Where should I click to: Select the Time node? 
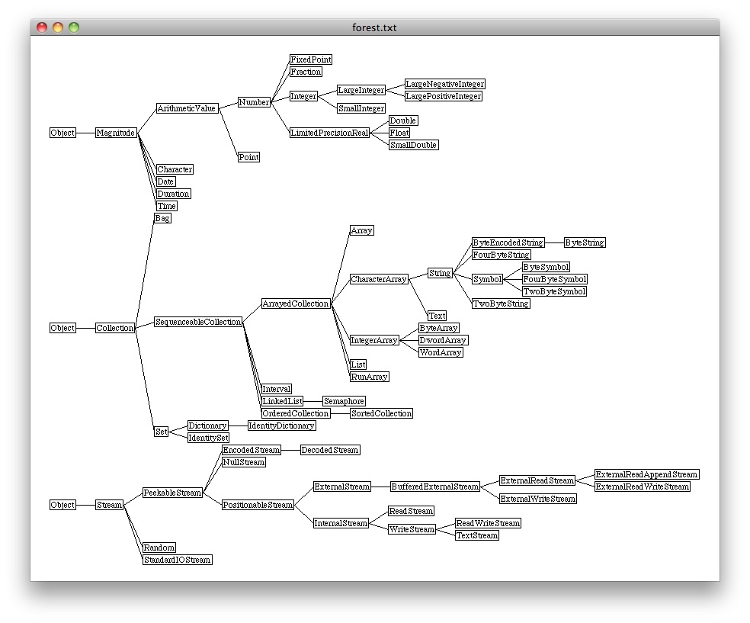pos(167,206)
